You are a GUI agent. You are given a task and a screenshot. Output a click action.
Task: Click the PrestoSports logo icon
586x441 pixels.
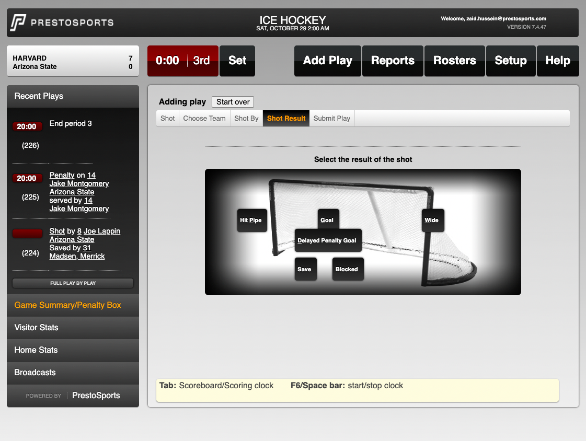(x=18, y=22)
